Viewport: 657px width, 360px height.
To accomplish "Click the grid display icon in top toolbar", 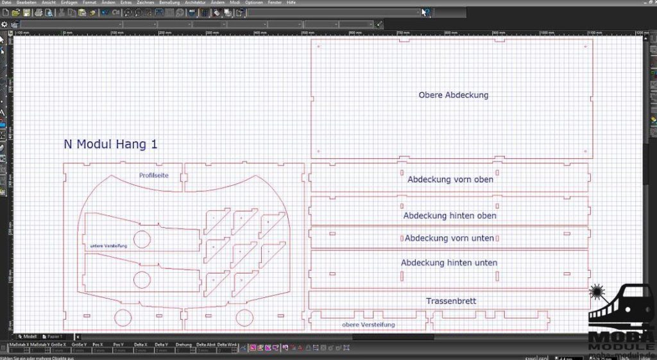I will (204, 13).
